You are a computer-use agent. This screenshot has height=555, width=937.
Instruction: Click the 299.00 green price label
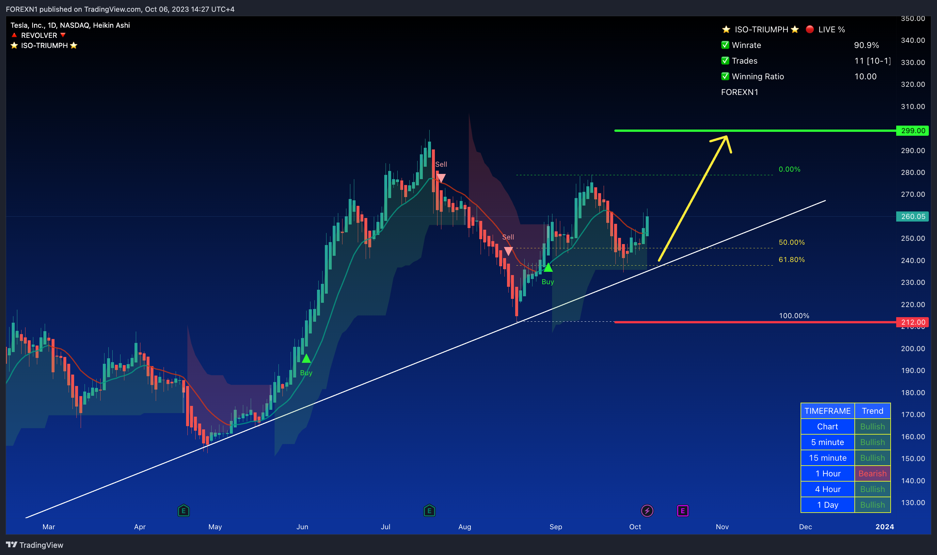(912, 131)
